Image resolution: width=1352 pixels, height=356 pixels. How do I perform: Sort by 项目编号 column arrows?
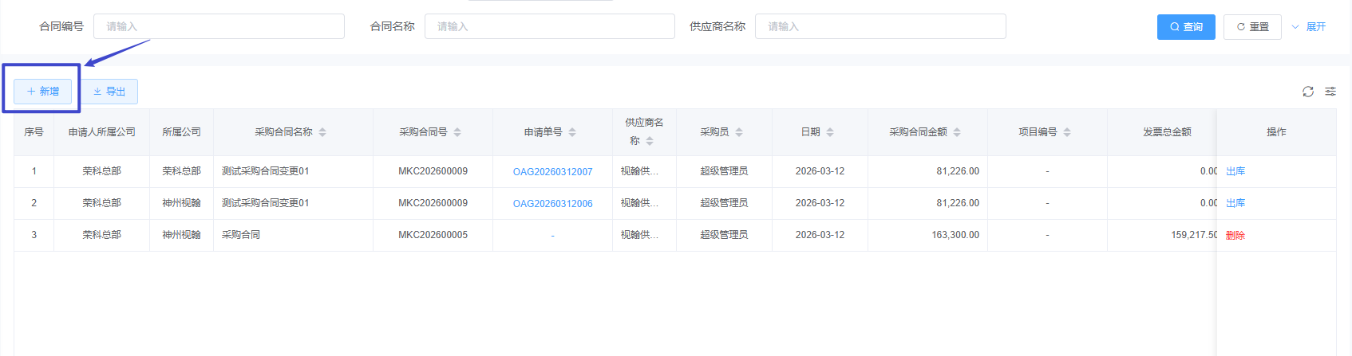[x=1067, y=132]
